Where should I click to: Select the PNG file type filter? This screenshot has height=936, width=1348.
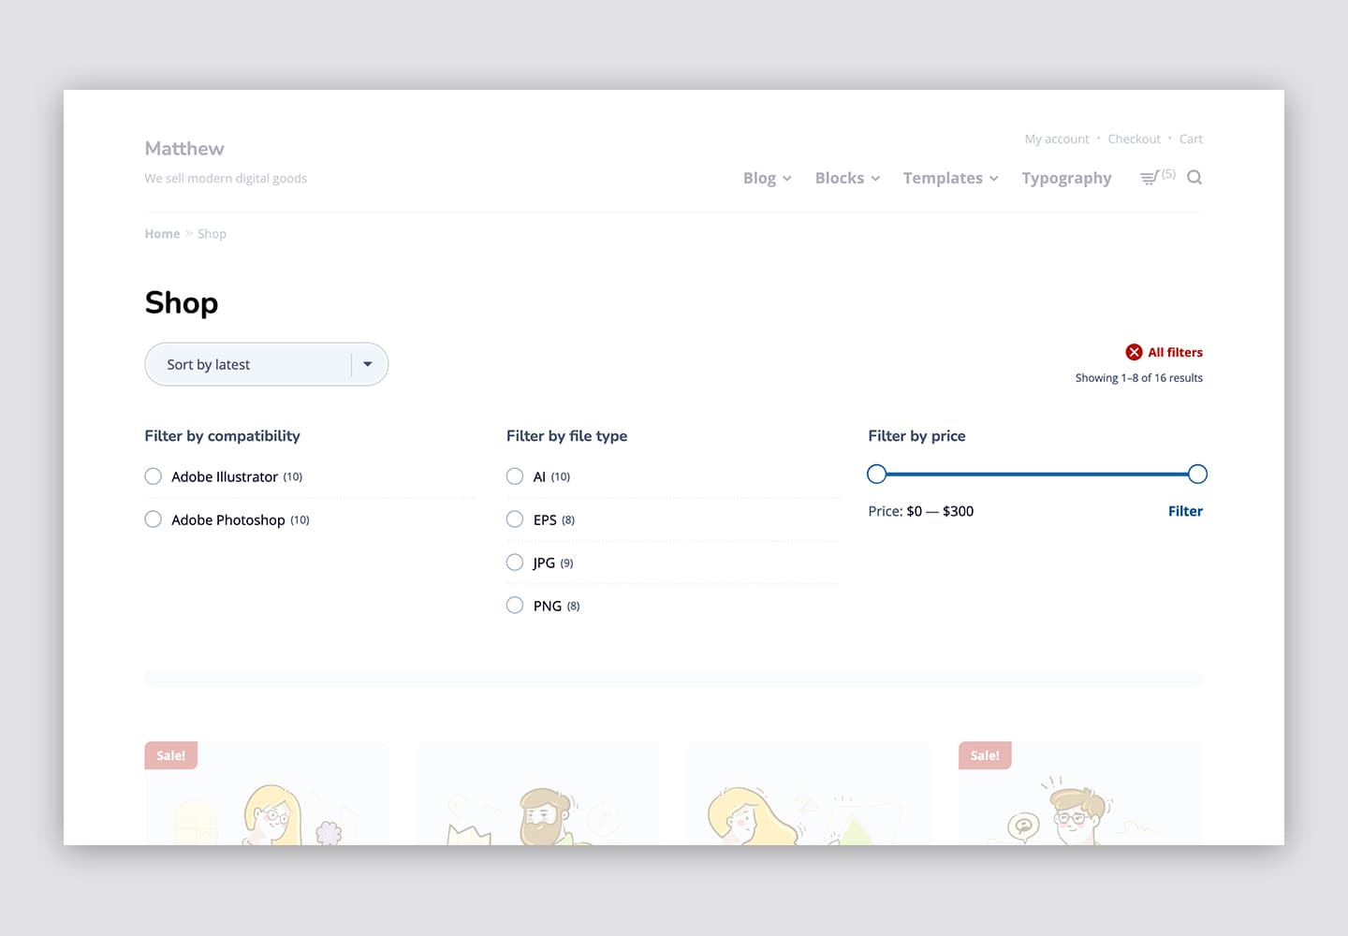point(515,606)
